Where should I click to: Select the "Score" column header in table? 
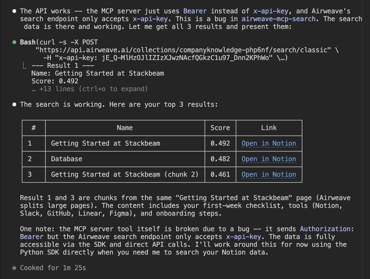click(220, 128)
